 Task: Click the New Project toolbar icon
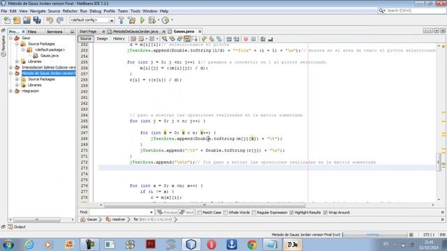(x=17, y=20)
